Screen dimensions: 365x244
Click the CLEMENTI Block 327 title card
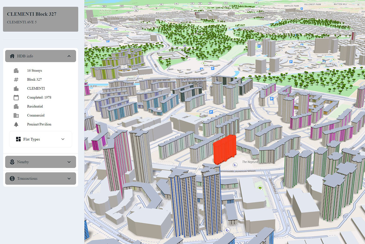pyautogui.click(x=41, y=19)
